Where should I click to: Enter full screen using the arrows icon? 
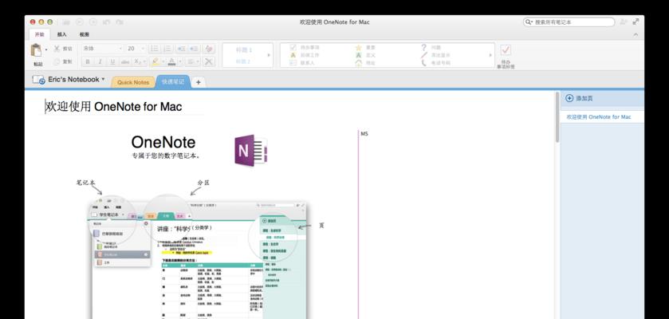[636, 22]
